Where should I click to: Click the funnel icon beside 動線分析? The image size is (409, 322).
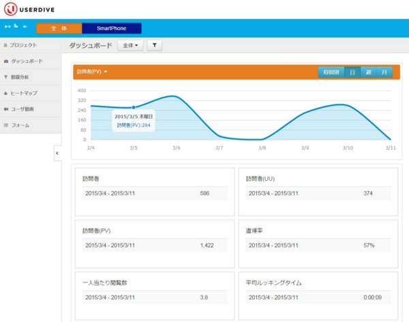pos(5,77)
